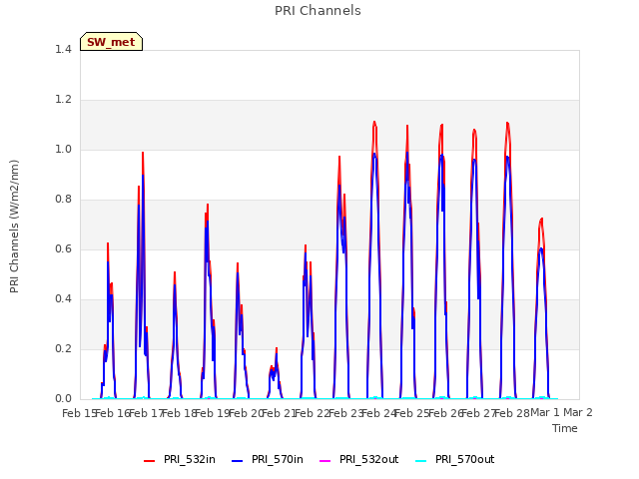Click the red PRI_532in legend swatch
Screen dimensions: 639x479
(x=149, y=461)
